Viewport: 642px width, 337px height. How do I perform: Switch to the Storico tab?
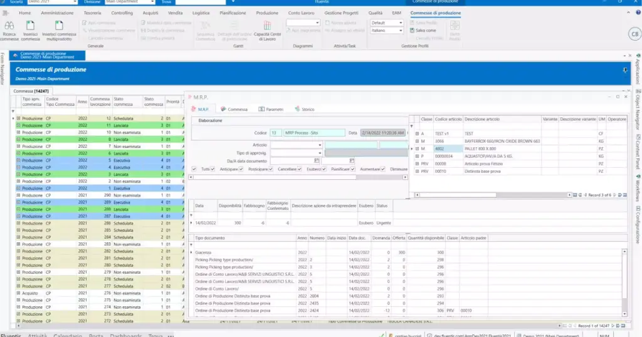click(305, 109)
